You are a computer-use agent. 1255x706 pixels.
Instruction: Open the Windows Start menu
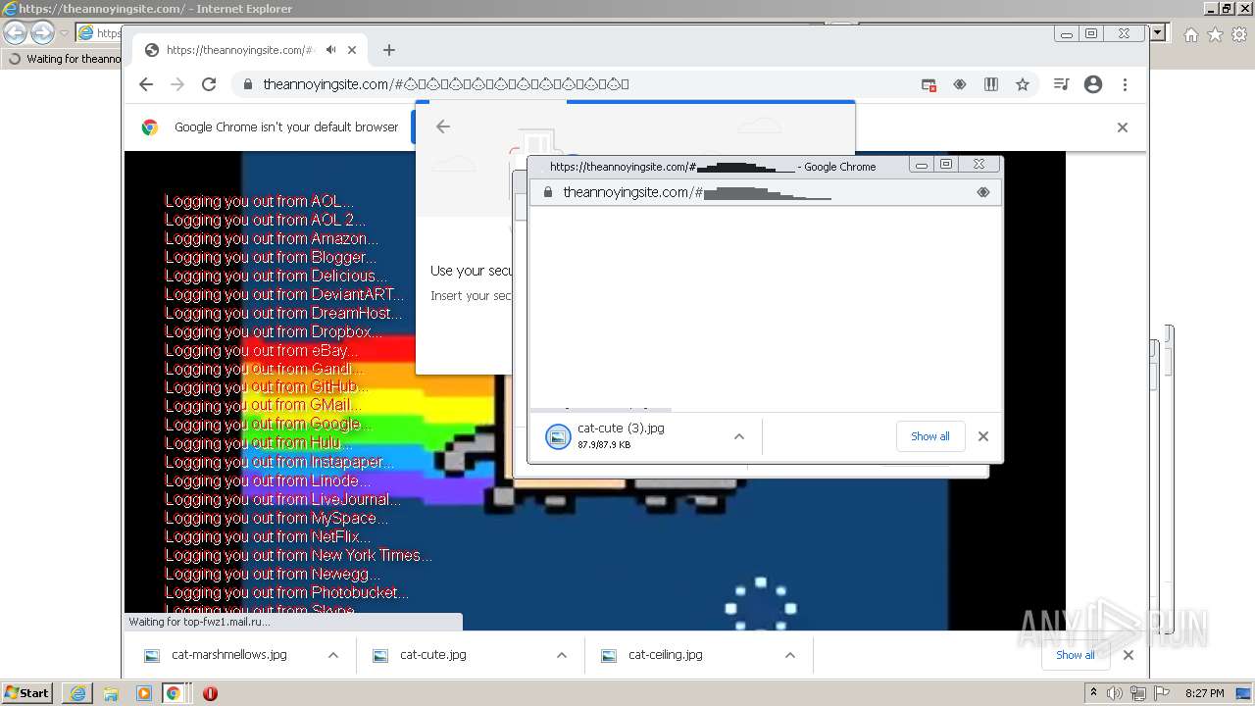tap(27, 692)
